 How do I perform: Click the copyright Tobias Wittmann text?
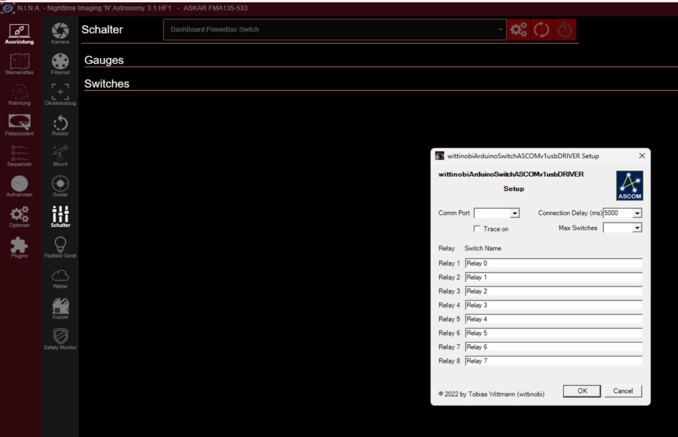click(491, 394)
